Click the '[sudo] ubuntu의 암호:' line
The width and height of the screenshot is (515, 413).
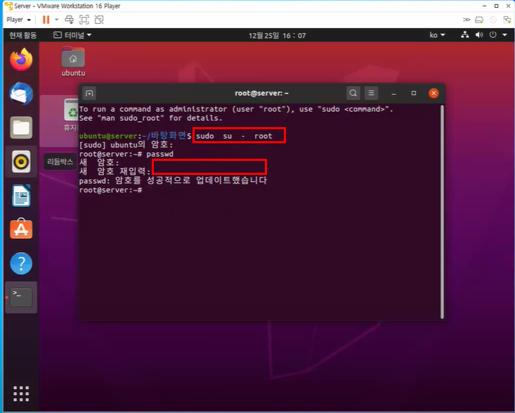[126, 145]
